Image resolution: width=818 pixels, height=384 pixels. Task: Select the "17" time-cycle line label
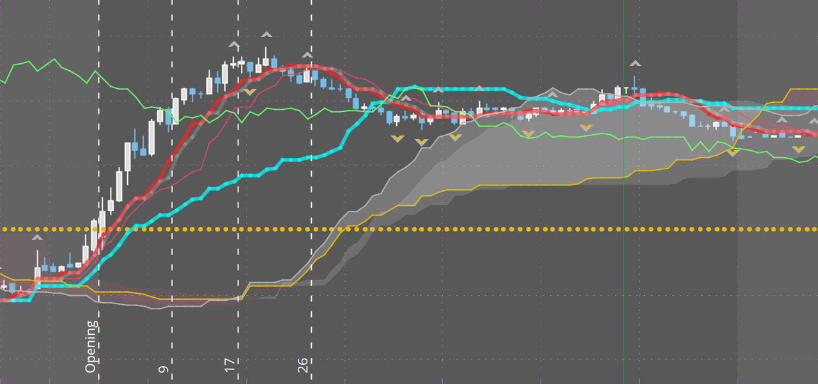(230, 366)
